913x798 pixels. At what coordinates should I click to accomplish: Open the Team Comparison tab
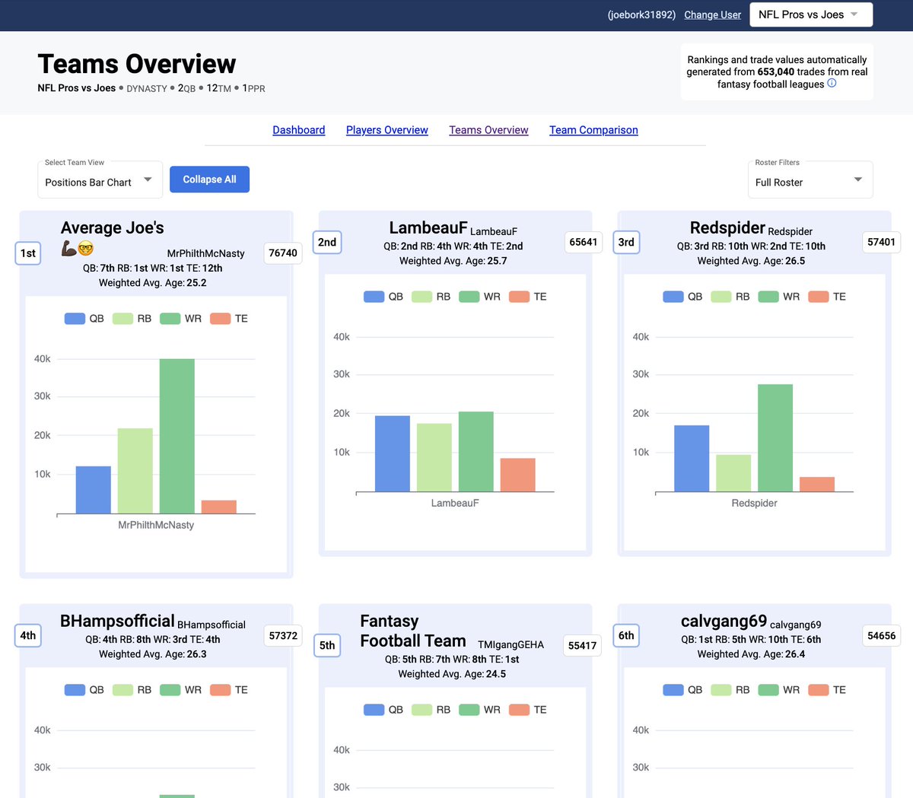tap(593, 130)
